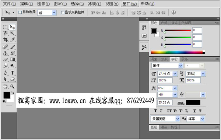Open the (自动) leading dropdown
The width and height of the screenshot is (221, 140).
[203, 74]
